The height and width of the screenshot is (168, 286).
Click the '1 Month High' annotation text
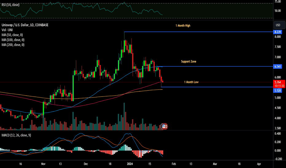183,26
